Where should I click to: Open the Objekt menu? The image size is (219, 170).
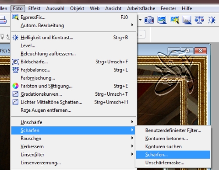click(77, 8)
